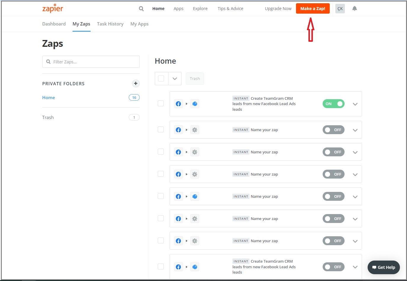Click TeamGram bird icon on the ON zap
This screenshot has height=281, width=407.
pyautogui.click(x=194, y=104)
